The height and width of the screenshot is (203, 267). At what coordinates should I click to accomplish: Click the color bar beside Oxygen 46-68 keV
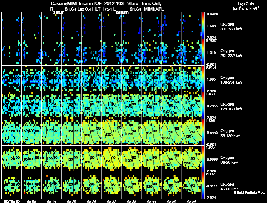[203, 185]
